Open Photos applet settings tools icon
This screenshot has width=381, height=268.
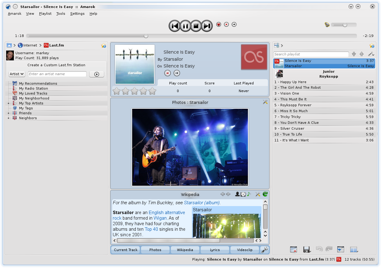[265, 102]
